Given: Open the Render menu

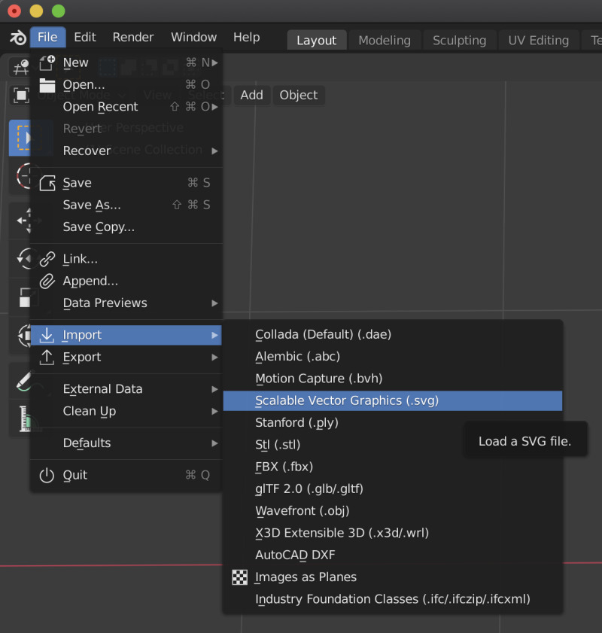Looking at the screenshot, I should point(133,37).
